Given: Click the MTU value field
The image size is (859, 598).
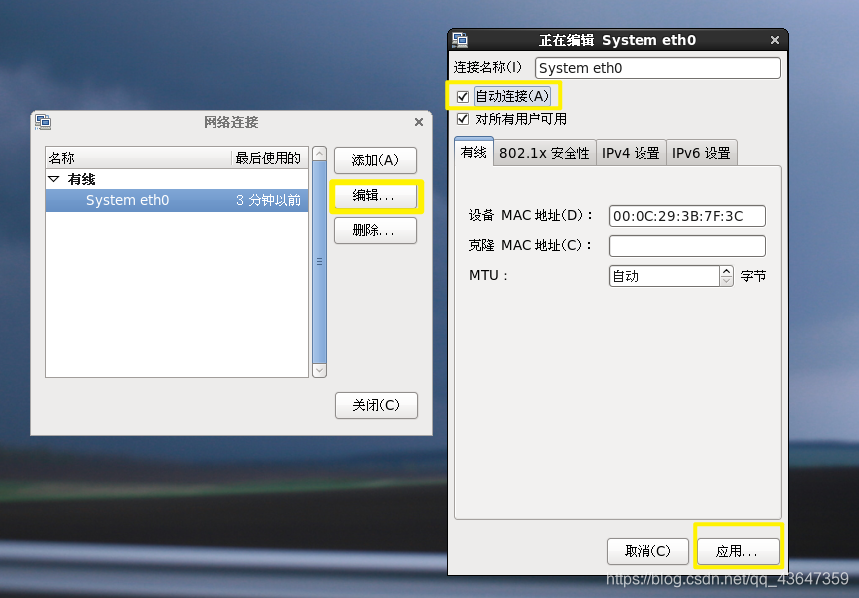Looking at the screenshot, I should (664, 276).
